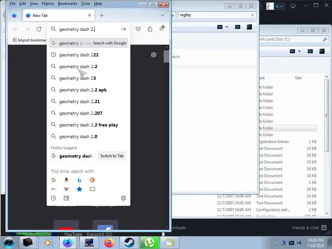Viewport: 332px width, 249px height.
Task: Search this time with eBay icon
Action: click(53, 189)
